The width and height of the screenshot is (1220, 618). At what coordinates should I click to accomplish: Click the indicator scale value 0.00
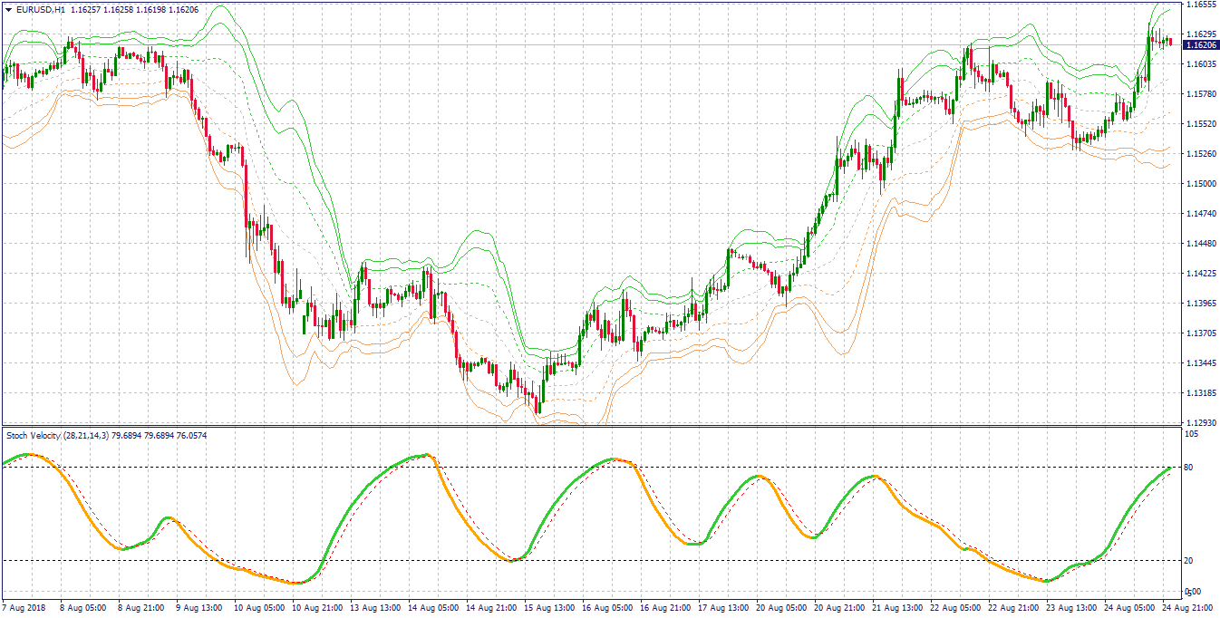(1192, 591)
